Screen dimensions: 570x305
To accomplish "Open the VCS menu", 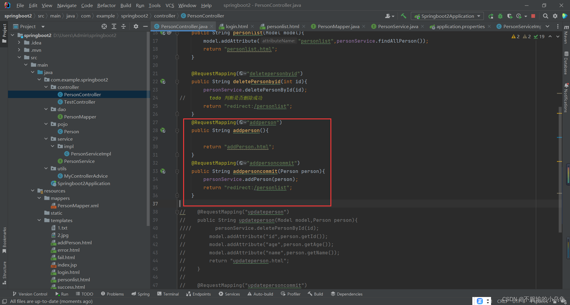I will (x=170, y=5).
